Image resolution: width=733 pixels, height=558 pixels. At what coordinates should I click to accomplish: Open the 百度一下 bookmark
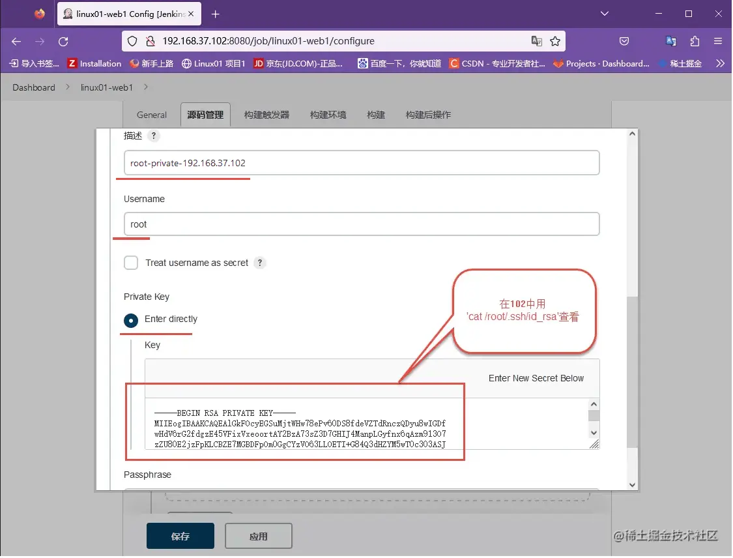click(x=399, y=64)
